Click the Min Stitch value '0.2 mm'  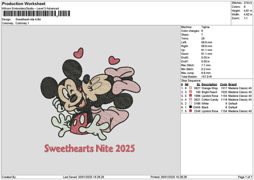(206, 69)
